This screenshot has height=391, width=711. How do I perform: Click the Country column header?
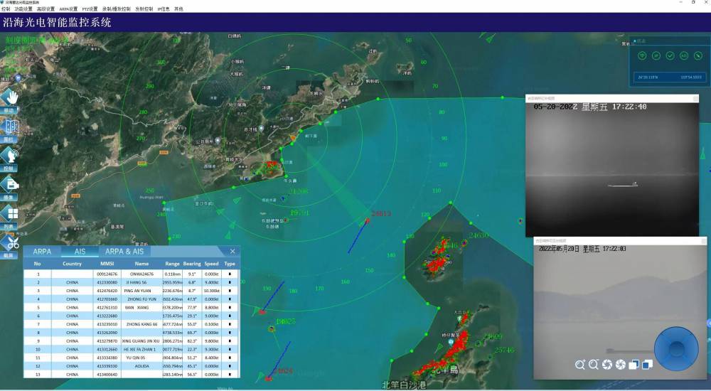pyautogui.click(x=72, y=264)
